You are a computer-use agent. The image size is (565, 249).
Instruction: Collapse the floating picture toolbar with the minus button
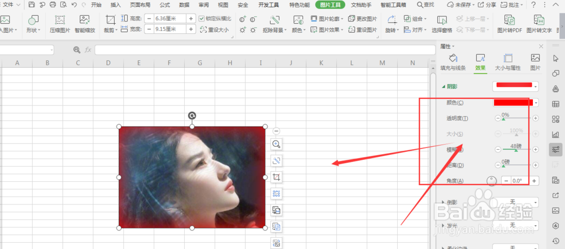(276, 131)
